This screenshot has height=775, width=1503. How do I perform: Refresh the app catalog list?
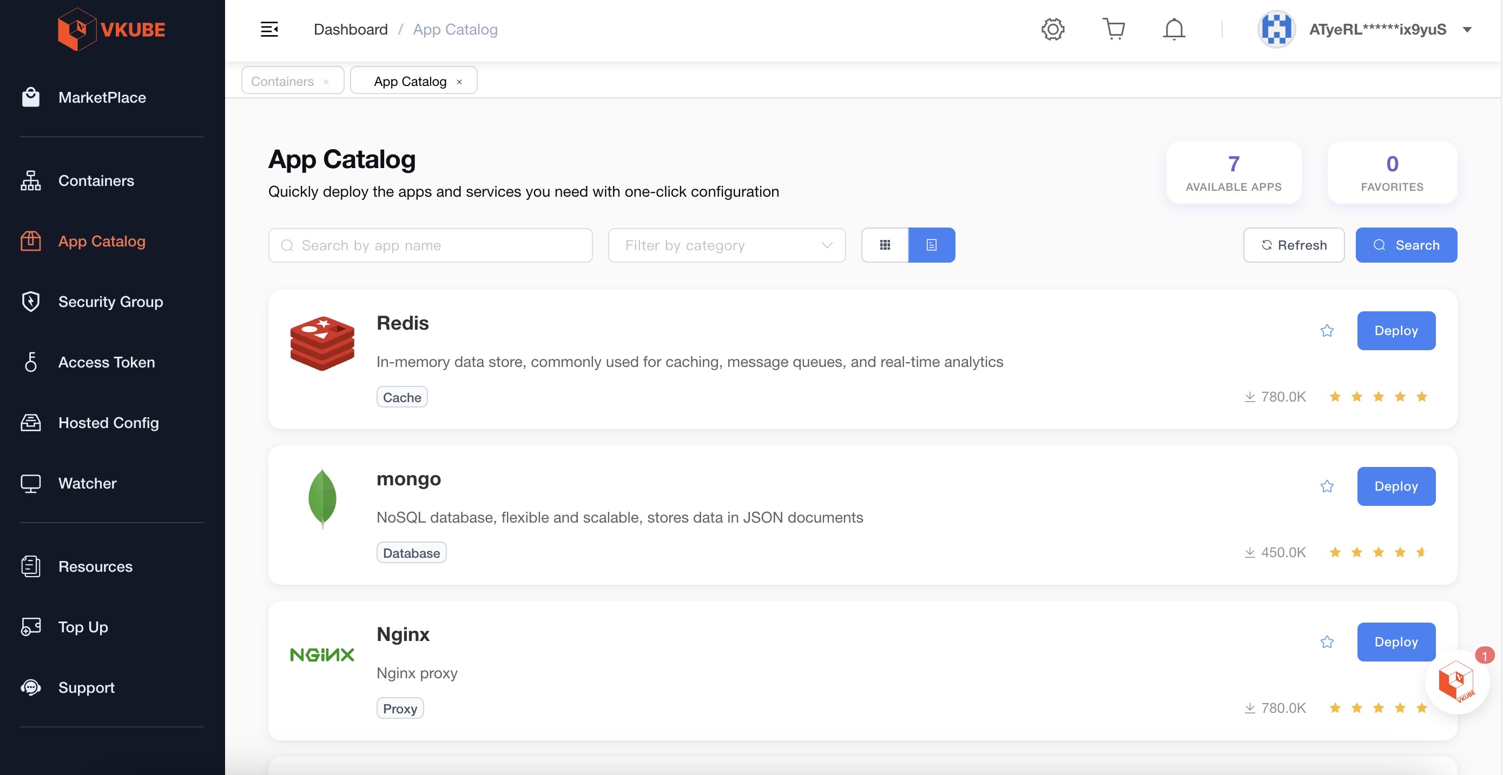(1294, 245)
